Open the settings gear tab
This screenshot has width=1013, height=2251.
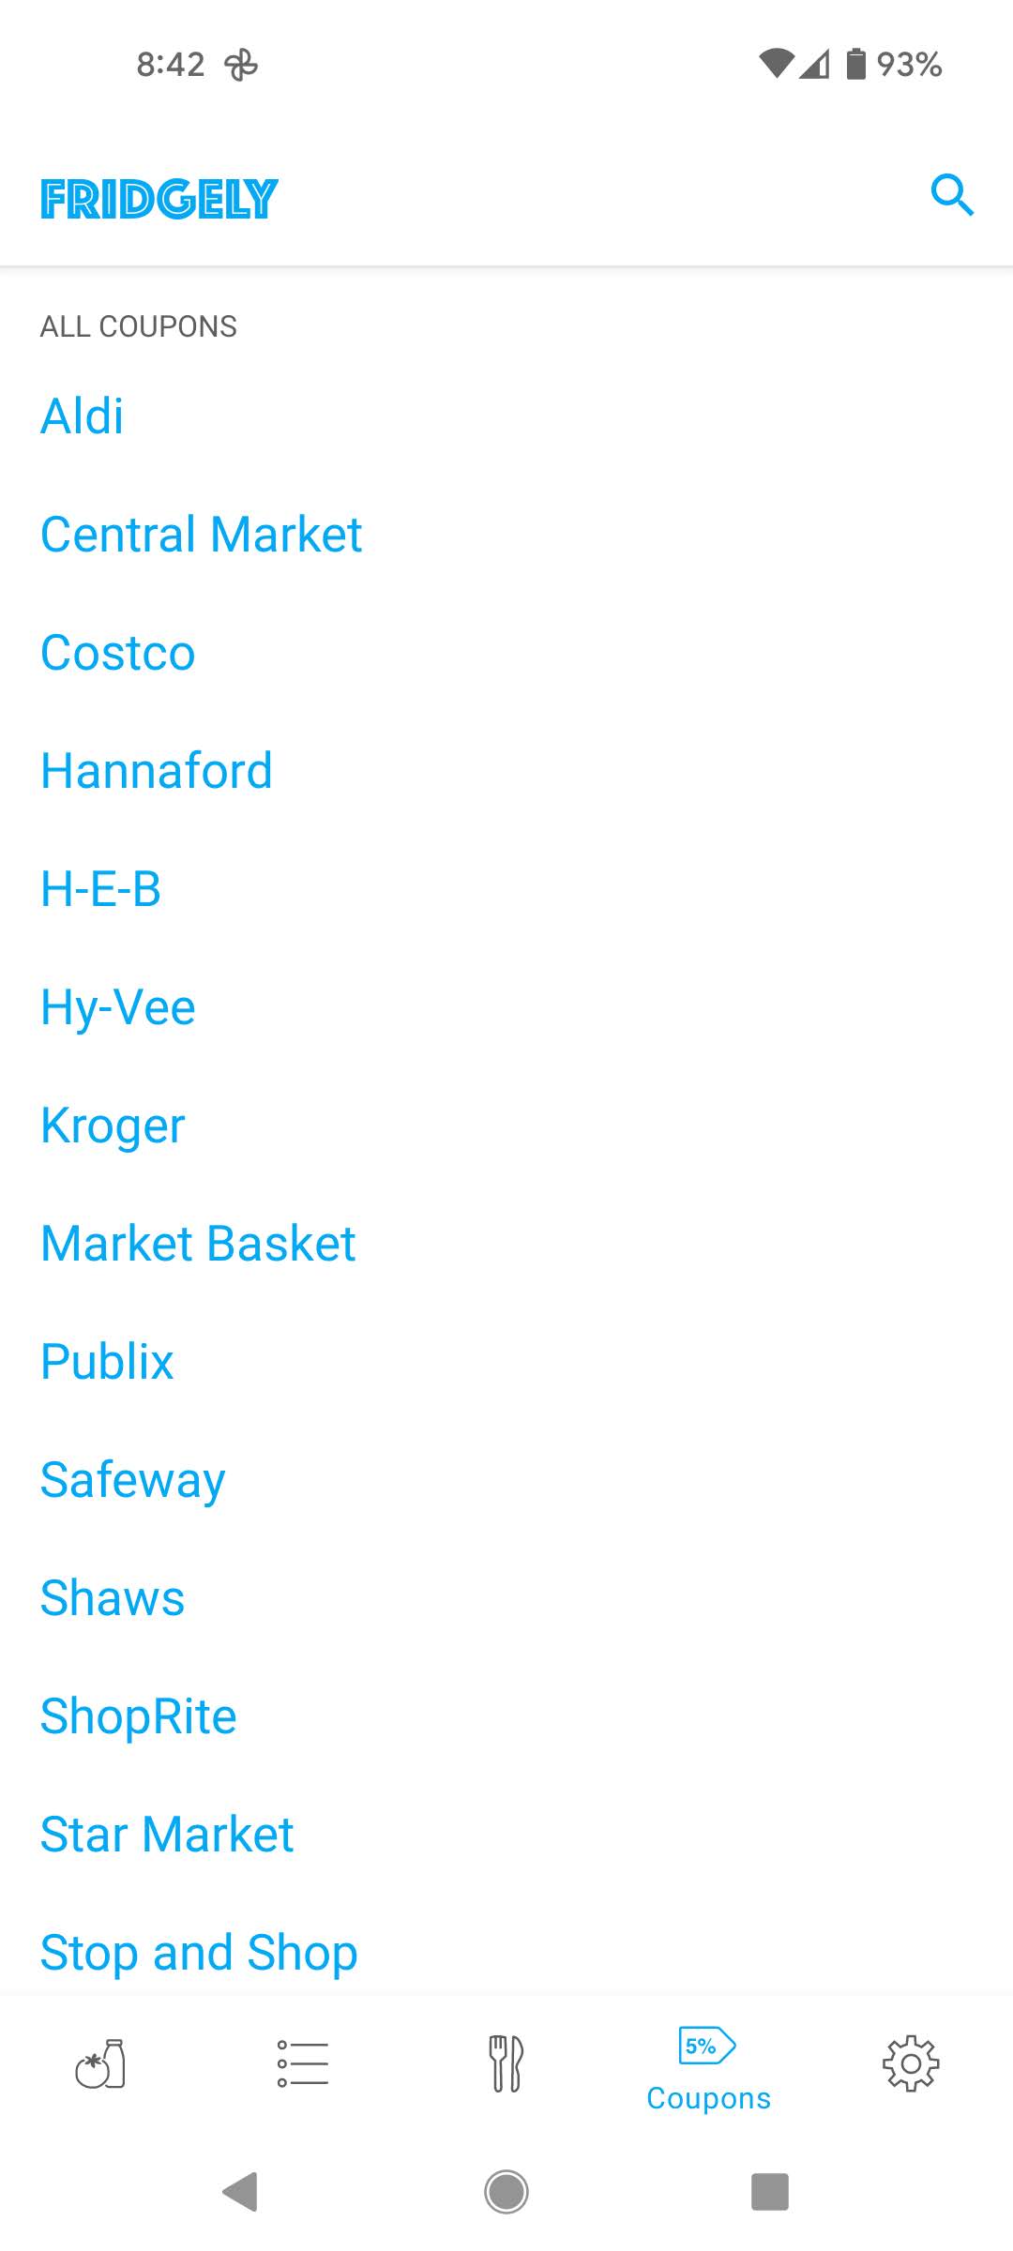pos(910,2063)
